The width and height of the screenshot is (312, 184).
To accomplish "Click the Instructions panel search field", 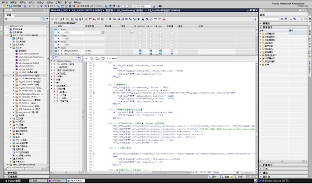I will point(270,19).
